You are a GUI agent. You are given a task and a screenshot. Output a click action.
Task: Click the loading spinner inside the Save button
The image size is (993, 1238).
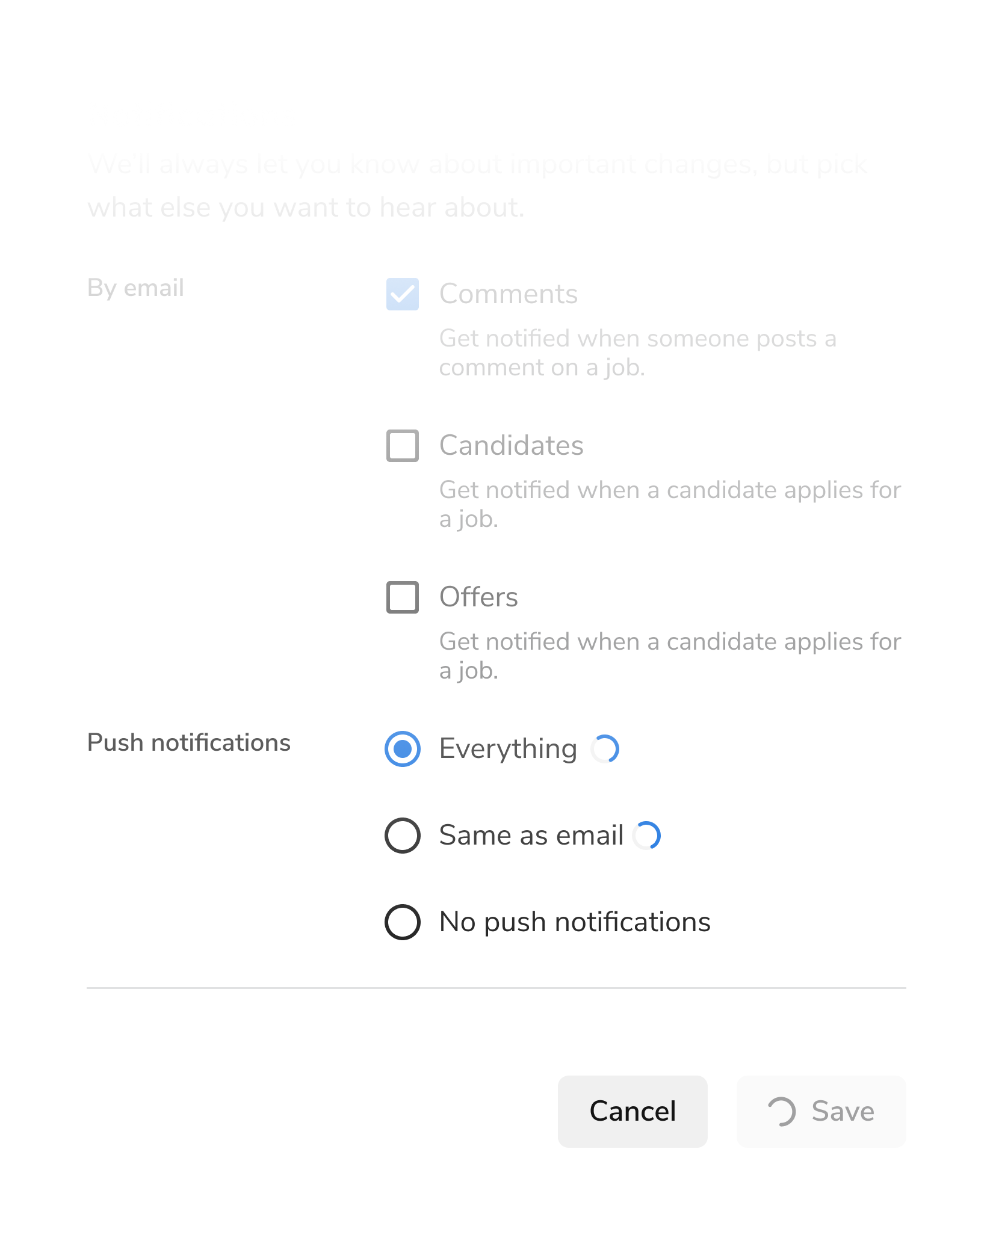click(x=781, y=1111)
